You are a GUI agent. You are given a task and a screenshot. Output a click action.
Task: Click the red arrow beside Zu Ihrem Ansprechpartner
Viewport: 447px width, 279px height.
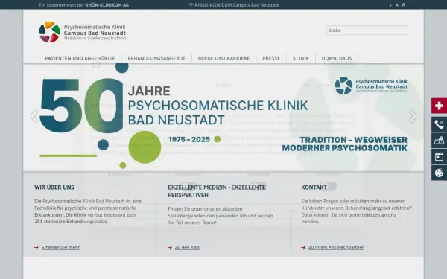[x=303, y=248]
